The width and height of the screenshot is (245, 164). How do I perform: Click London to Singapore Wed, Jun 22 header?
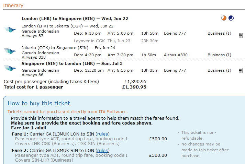click(x=75, y=19)
